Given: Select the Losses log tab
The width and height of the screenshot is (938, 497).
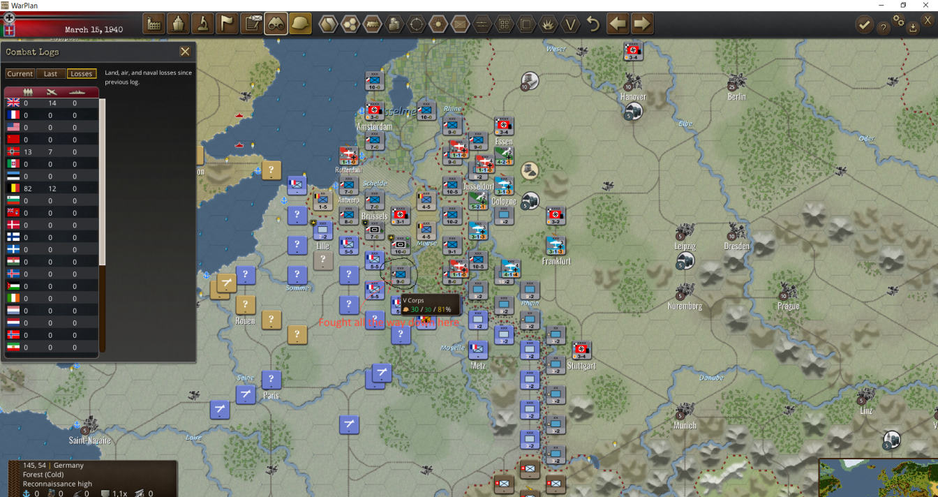Looking at the screenshot, I should (x=82, y=73).
